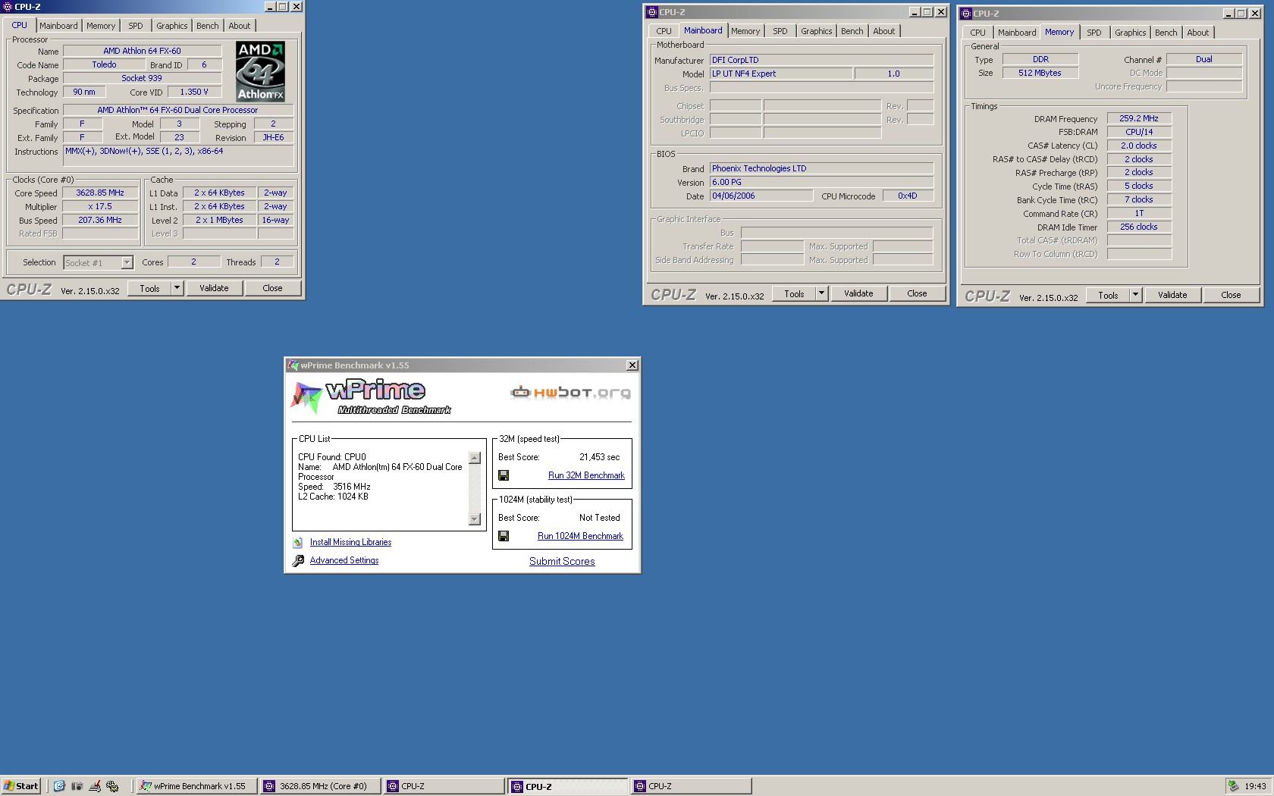The height and width of the screenshot is (796, 1274).
Task: Close the wPrime Benchmark window
Action: point(632,365)
